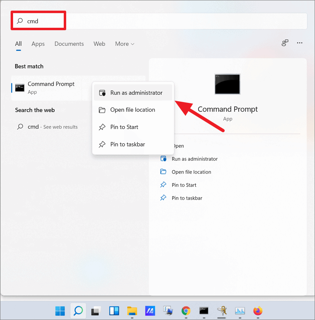Click Command Prompt title in preview pane
Viewport: 315px width, 320px height.
click(228, 109)
